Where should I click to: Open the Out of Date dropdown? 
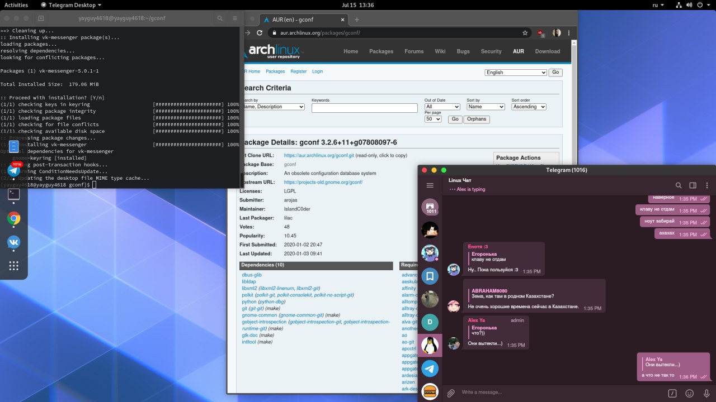click(442, 107)
